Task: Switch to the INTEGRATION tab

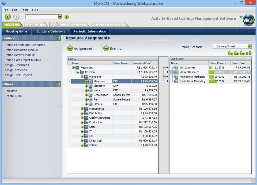Action: pos(35,25)
